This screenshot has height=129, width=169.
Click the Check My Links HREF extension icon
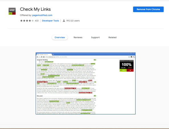(12, 11)
